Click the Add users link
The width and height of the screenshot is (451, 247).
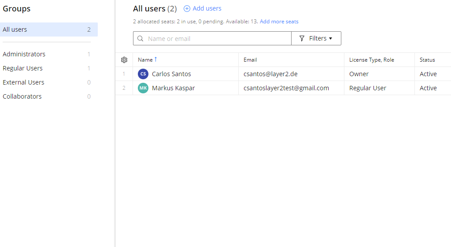207,8
